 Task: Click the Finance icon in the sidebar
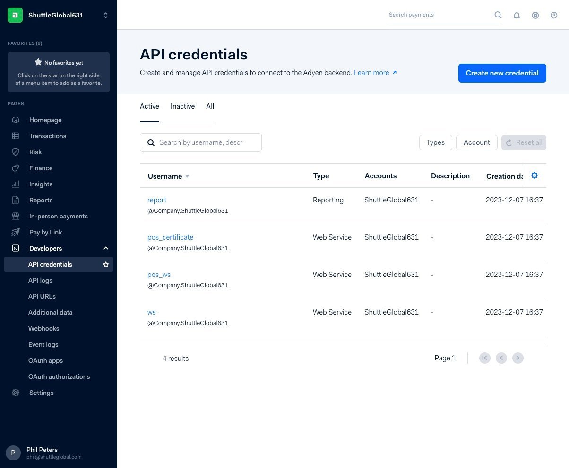tap(16, 168)
